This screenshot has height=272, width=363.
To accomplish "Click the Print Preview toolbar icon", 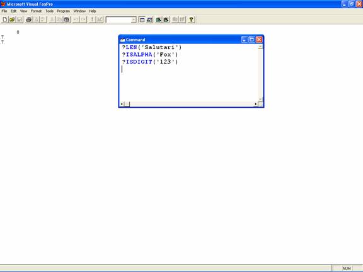I will point(36,20).
